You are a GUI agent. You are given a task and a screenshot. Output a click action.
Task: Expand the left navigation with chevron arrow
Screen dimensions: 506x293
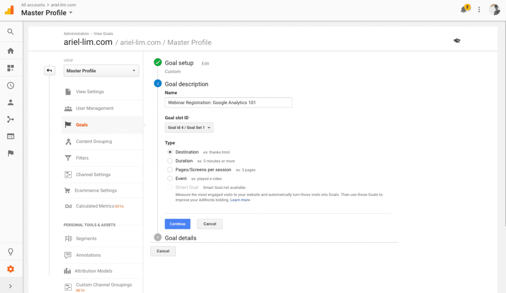[11, 286]
